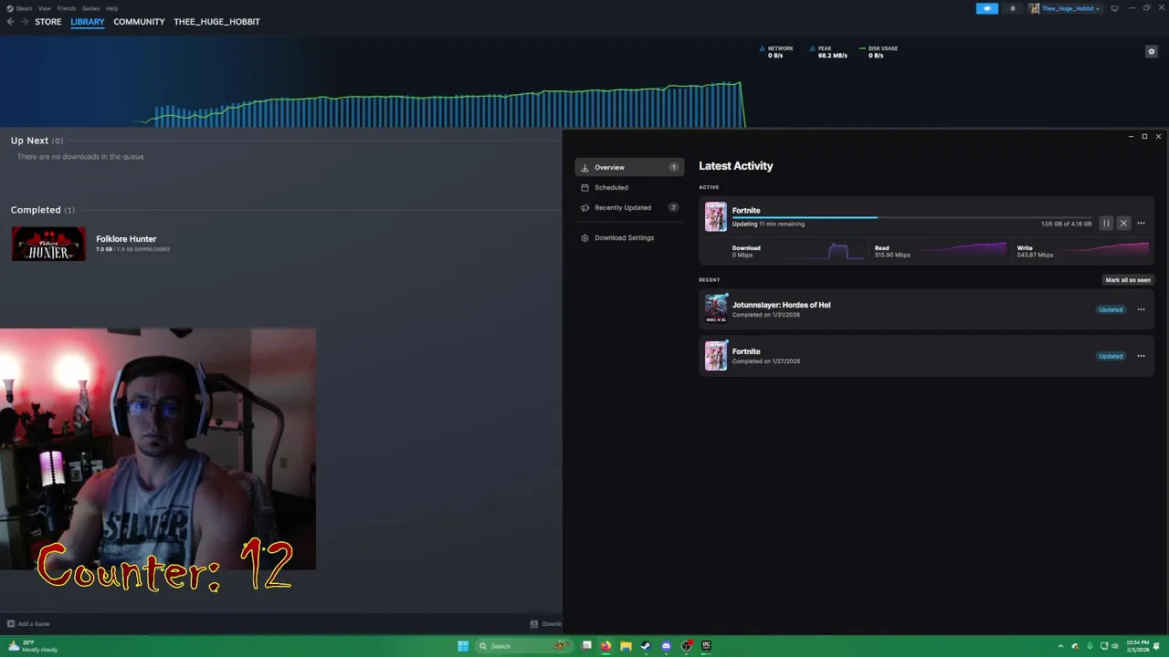Switch Steam to Big Picture mode icon

coord(1114,8)
